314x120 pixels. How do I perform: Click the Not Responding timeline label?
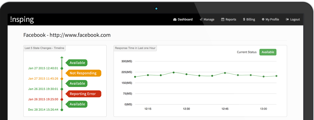pyautogui.click(x=83, y=73)
